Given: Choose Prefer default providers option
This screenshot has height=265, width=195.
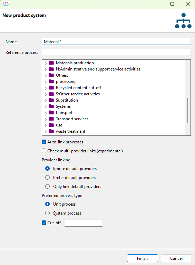Looking at the screenshot, I should coord(47,178).
